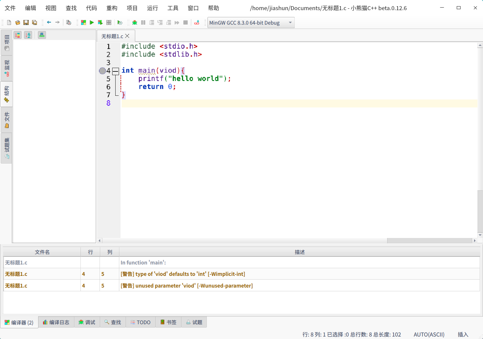This screenshot has width=483, height=339.
Task: Open the 运行 menu
Action: (152, 8)
